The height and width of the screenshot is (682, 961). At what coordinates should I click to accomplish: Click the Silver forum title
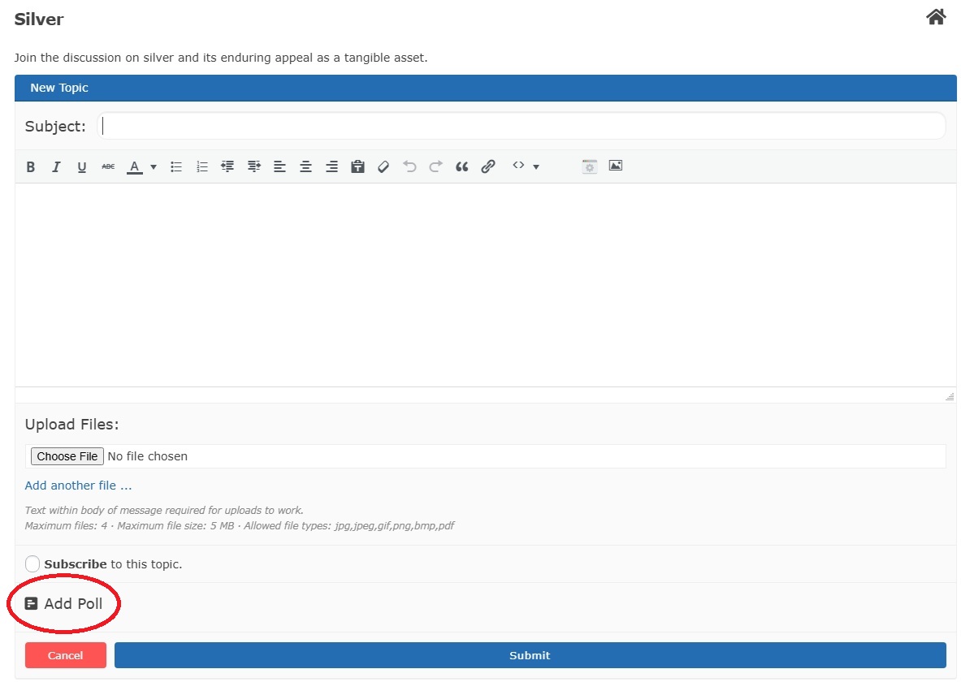click(39, 19)
